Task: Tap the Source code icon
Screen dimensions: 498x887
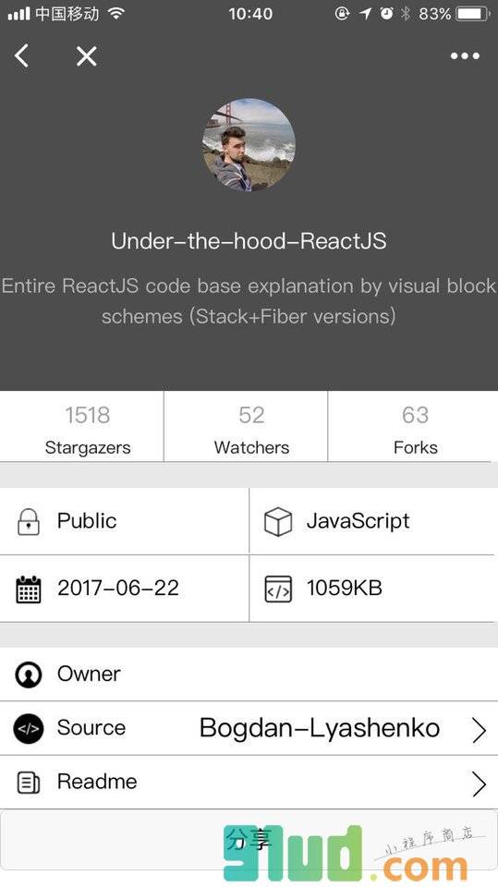Action: tap(29, 729)
